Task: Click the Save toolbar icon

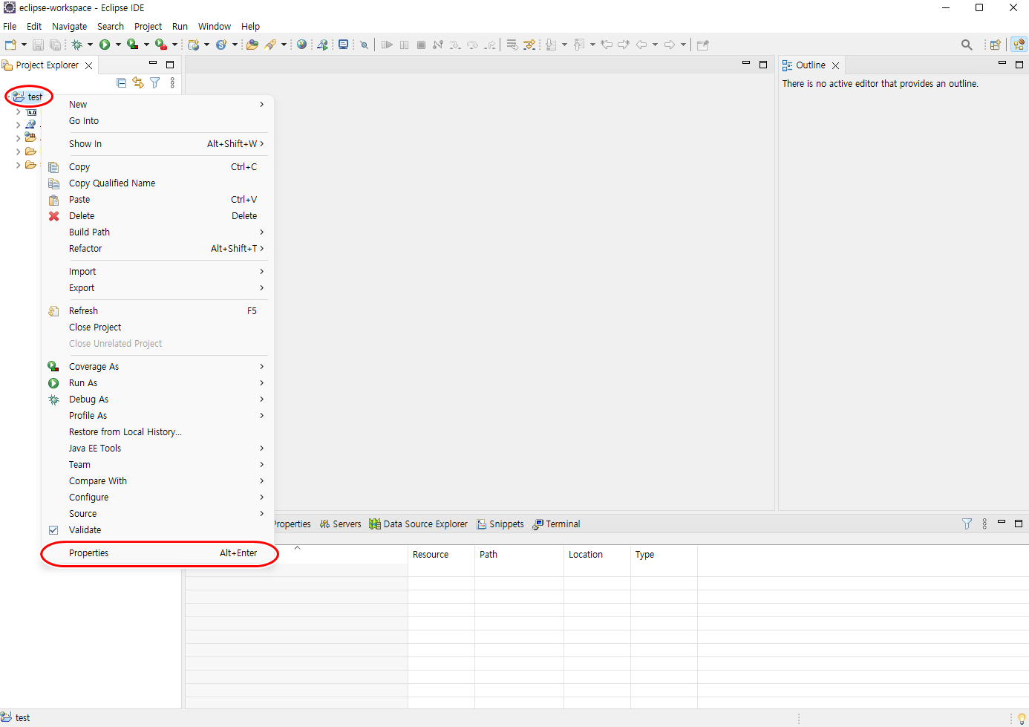Action: [39, 45]
